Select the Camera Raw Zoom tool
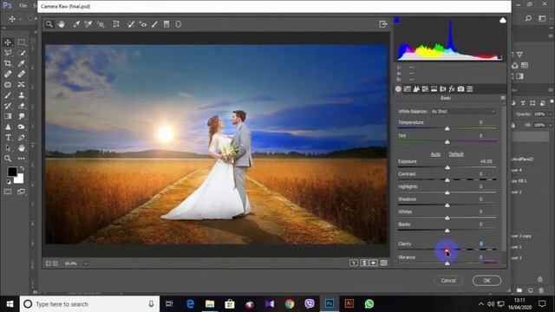Screen dimensions: 555x312 (x=49, y=24)
